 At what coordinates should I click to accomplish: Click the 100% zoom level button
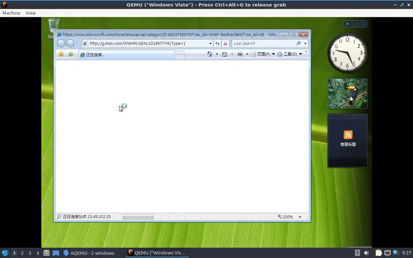286,217
